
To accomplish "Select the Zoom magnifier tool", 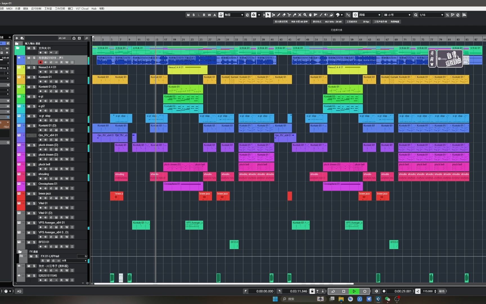I will coord(305,15).
